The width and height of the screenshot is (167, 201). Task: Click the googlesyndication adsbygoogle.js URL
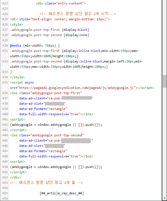pyautogui.click(x=77, y=88)
